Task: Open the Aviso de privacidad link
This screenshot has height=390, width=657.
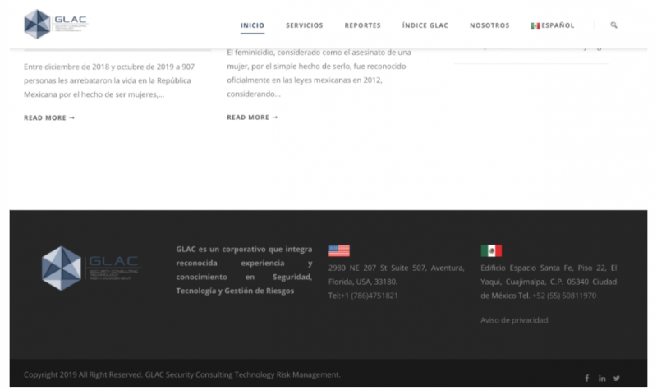Action: [514, 320]
